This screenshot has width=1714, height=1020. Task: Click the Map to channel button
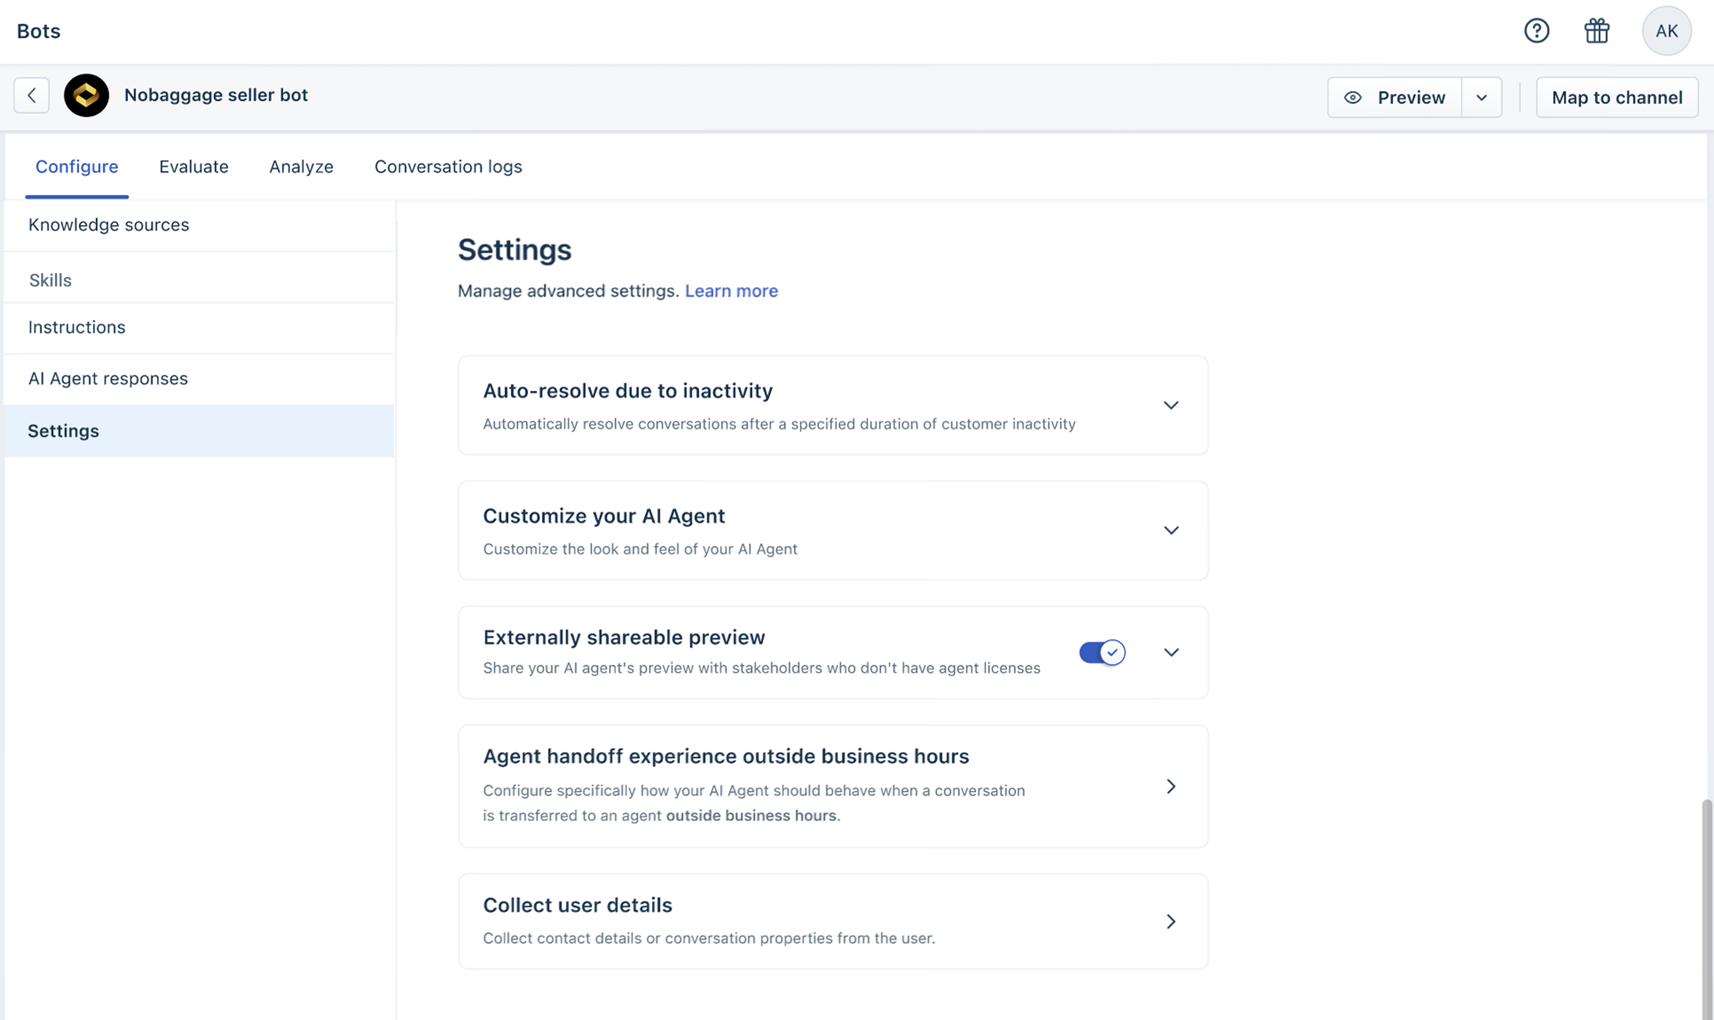(1616, 98)
